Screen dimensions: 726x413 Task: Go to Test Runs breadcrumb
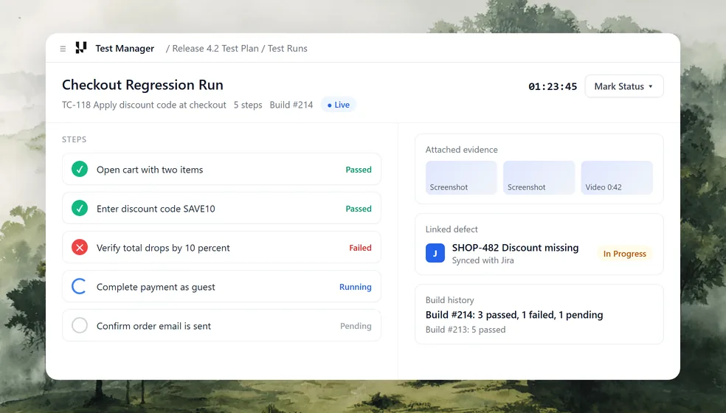pyautogui.click(x=288, y=48)
